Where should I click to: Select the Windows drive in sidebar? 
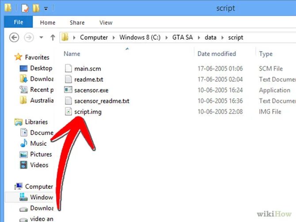(x=42, y=197)
